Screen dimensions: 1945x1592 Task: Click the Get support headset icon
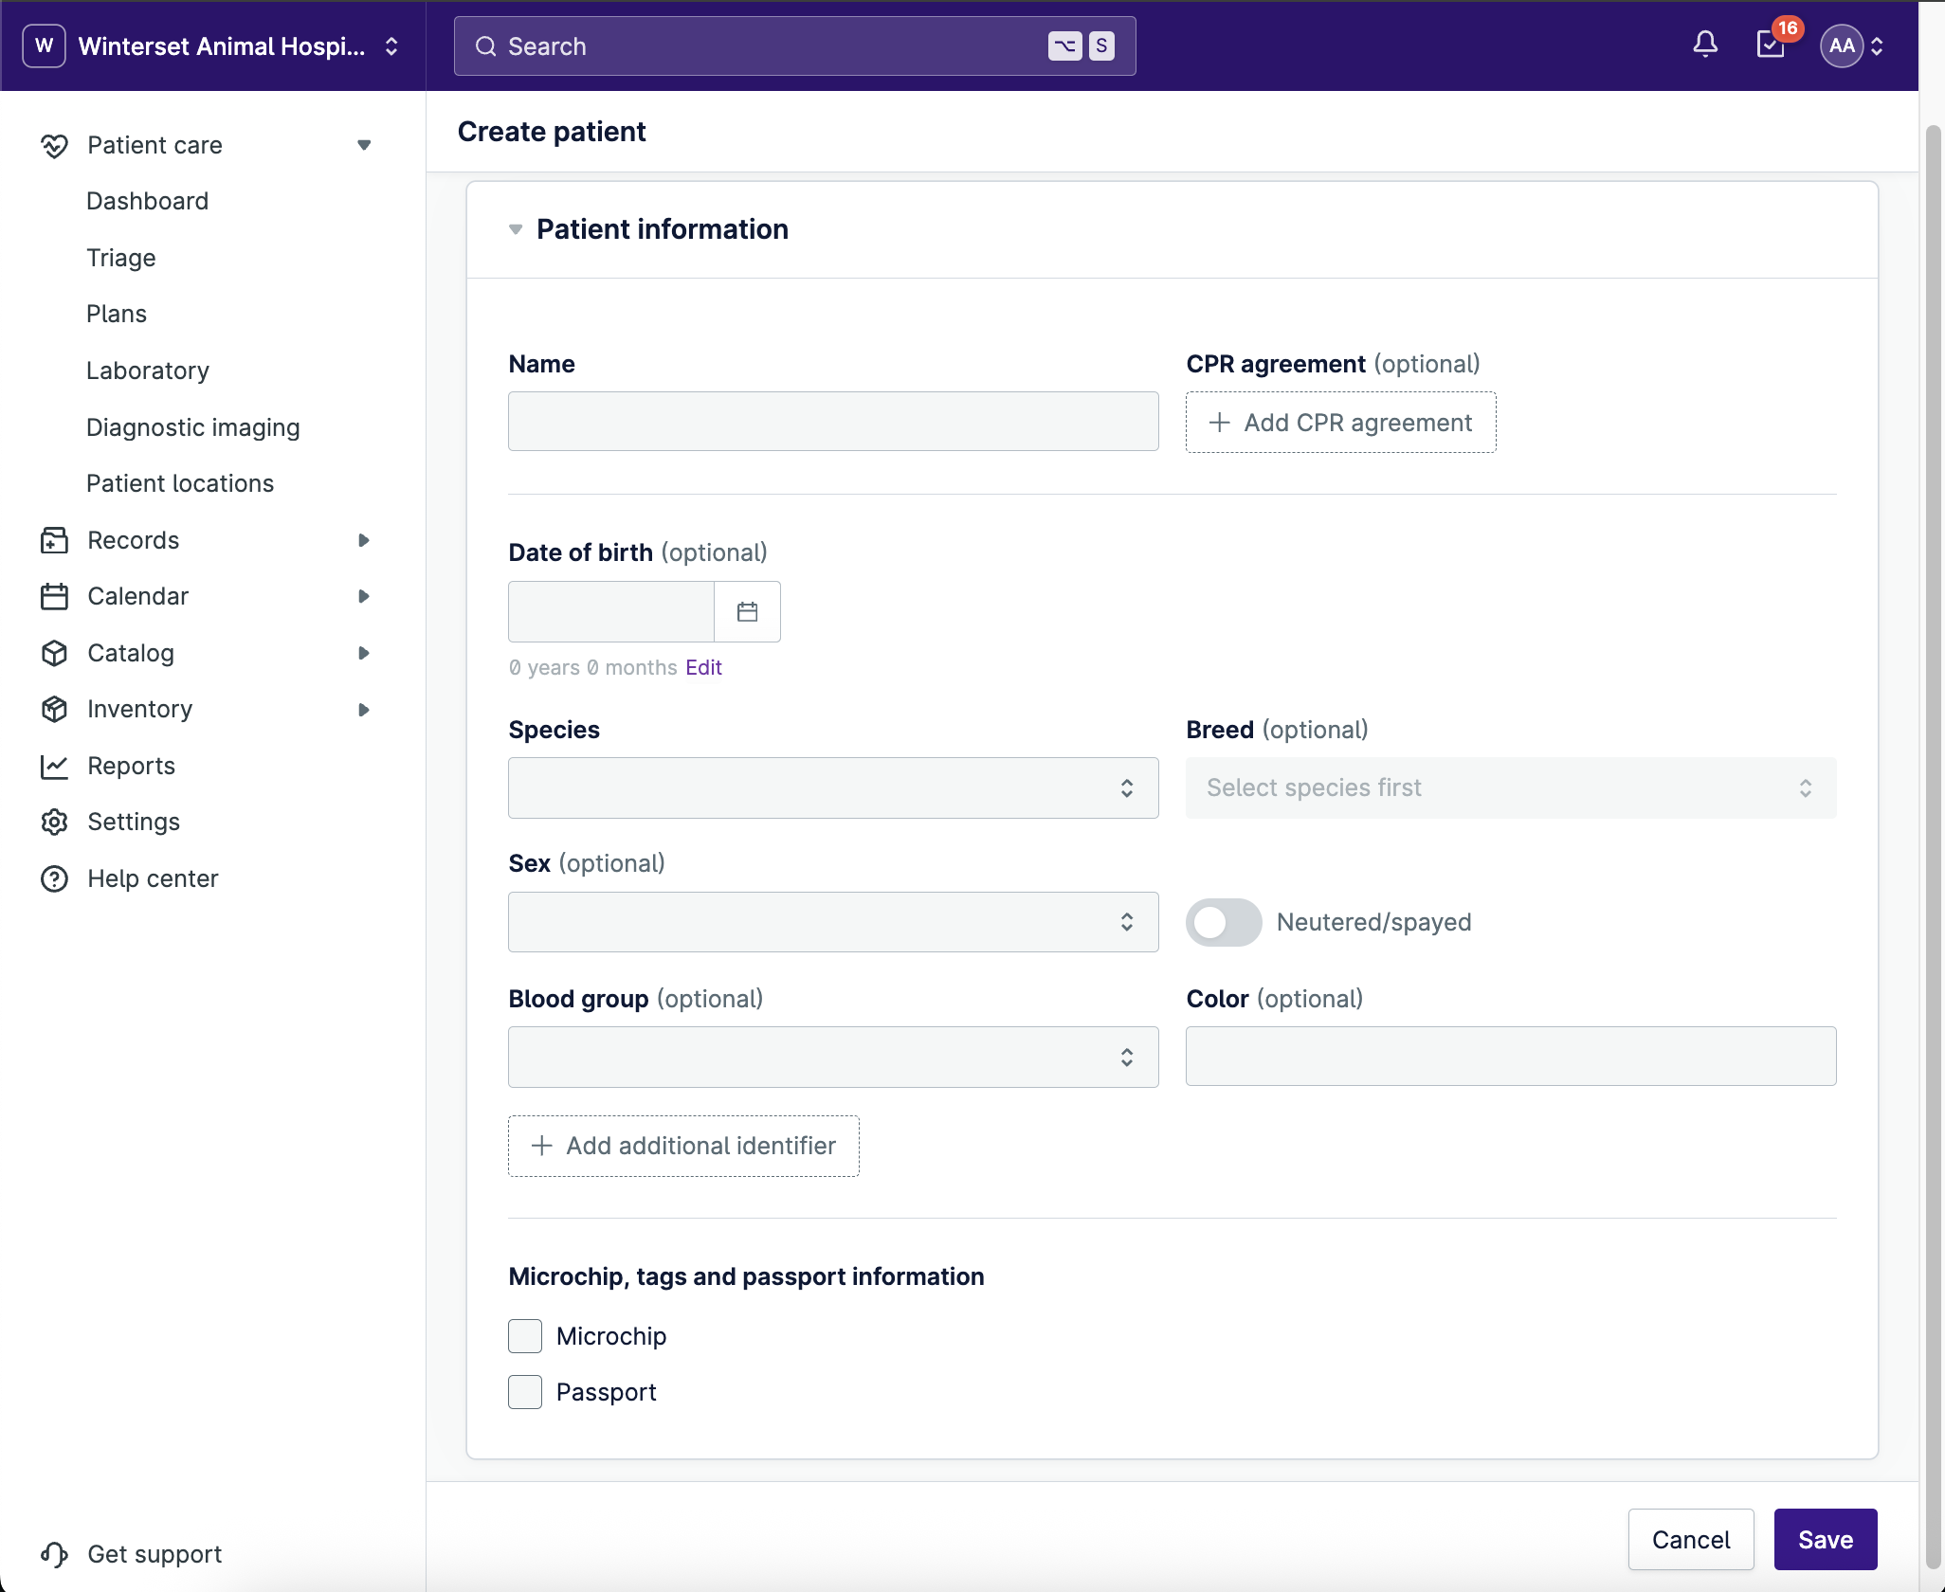point(54,1554)
